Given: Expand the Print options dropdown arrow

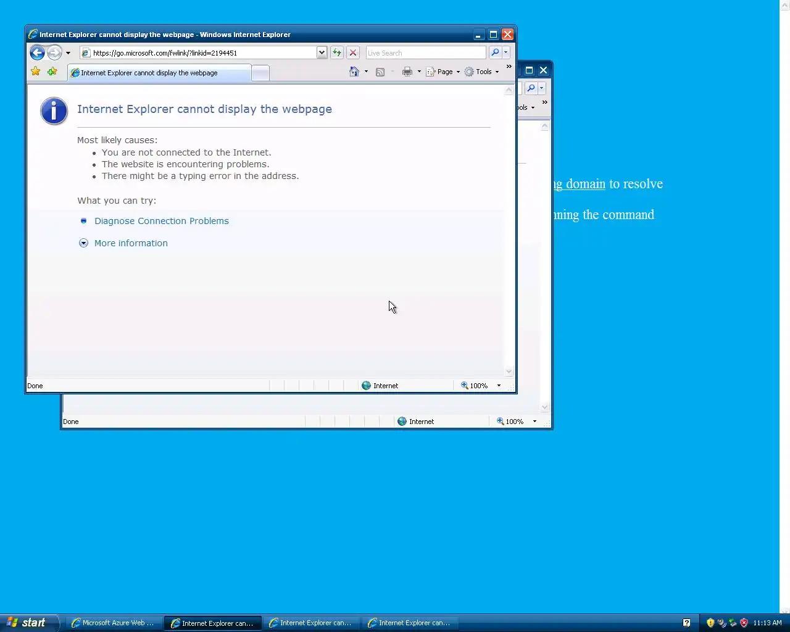Looking at the screenshot, I should [419, 72].
